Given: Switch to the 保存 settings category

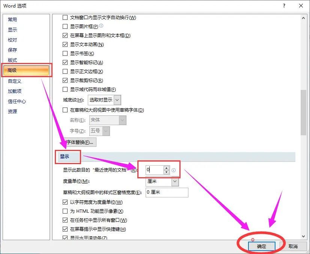Looking at the screenshot, I should pyautogui.click(x=12, y=50).
